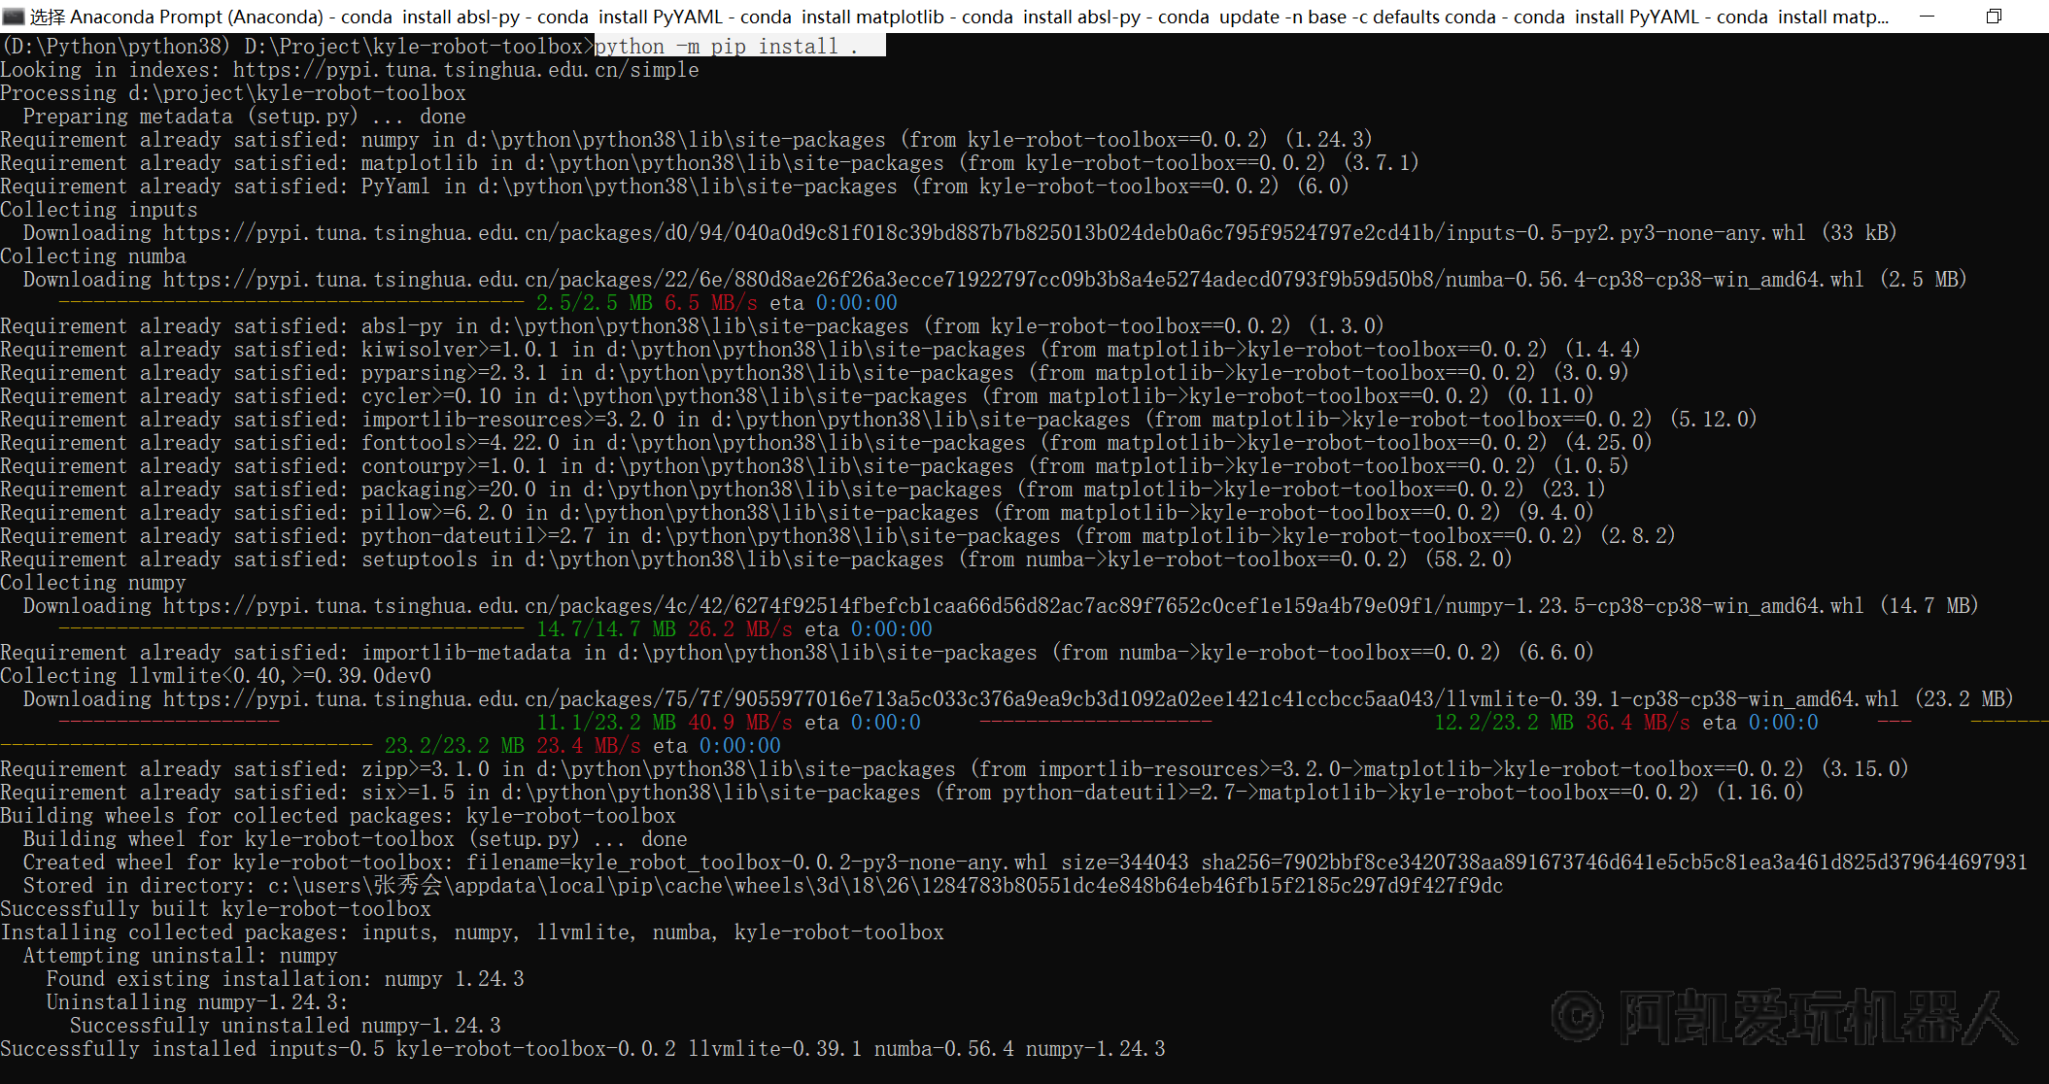Click the pillow>=6.2.0 requirement line
Screen dimensions: 2049x1084
(x=797, y=513)
